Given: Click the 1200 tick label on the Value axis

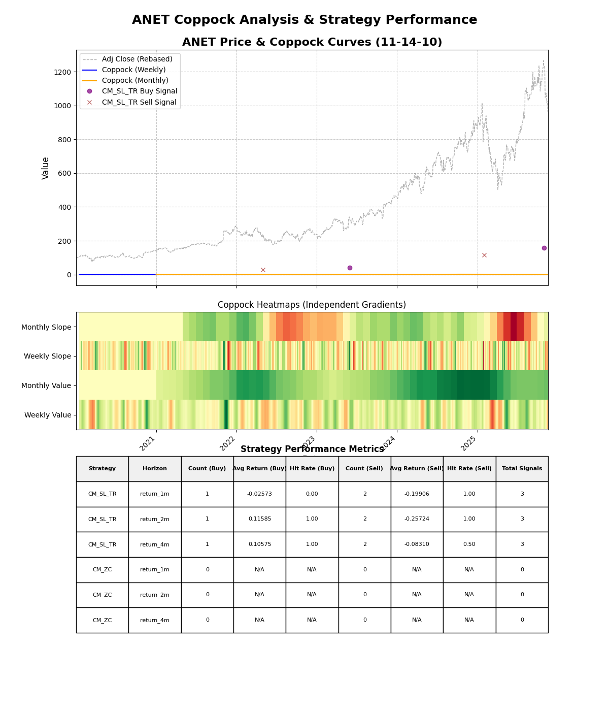Looking at the screenshot, I should (61, 72).
